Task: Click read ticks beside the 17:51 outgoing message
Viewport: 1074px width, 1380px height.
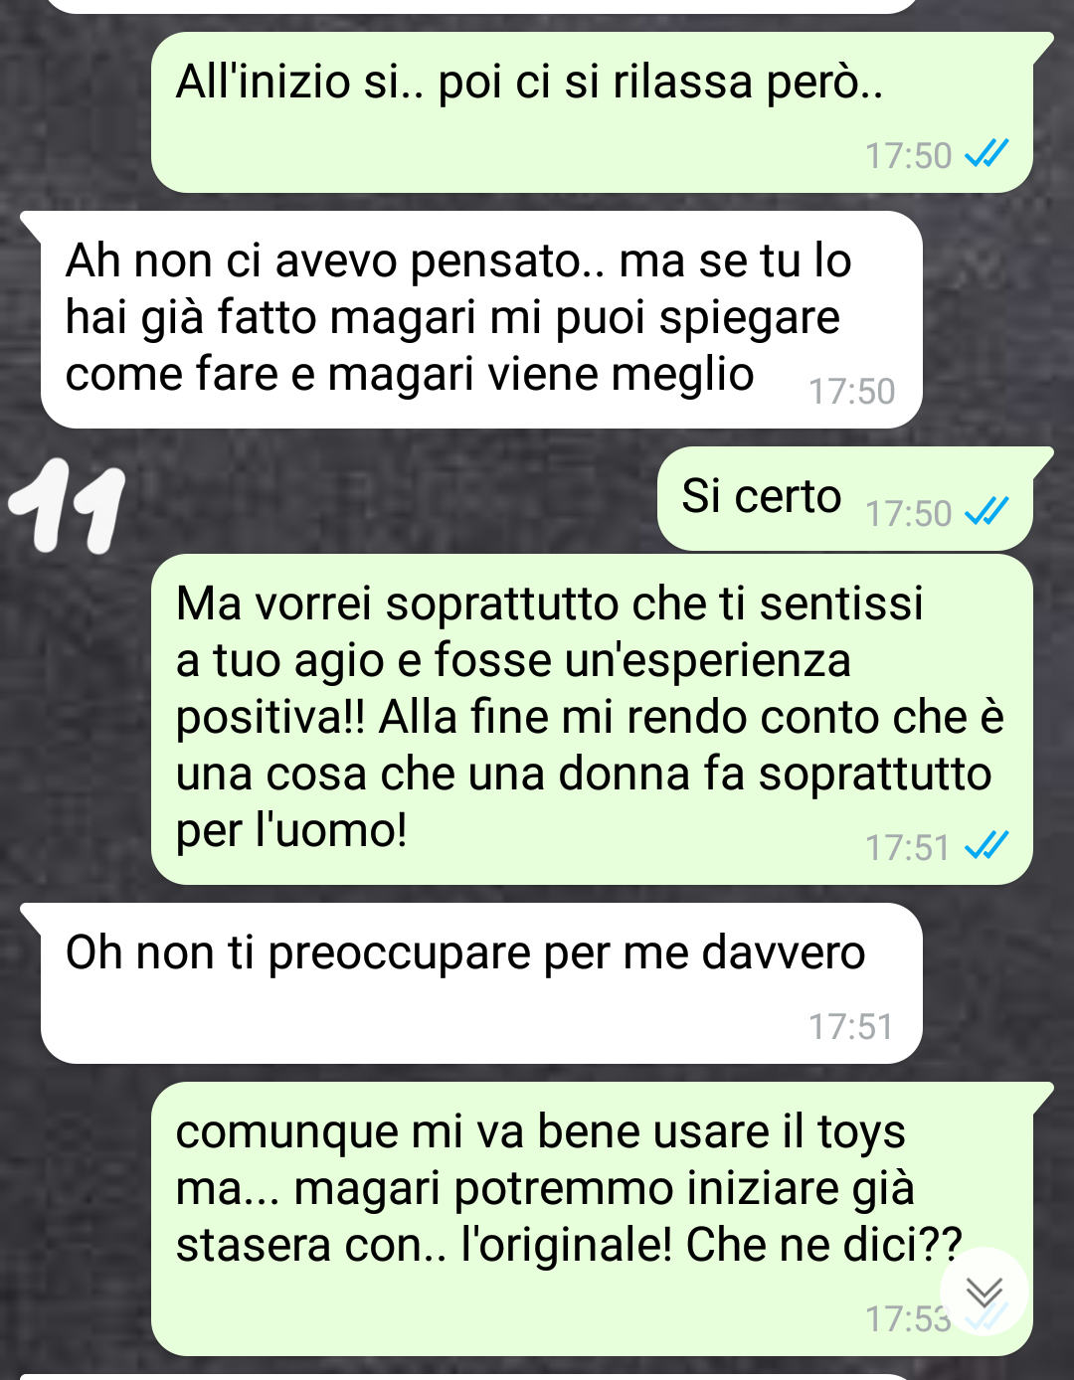Action: [987, 846]
